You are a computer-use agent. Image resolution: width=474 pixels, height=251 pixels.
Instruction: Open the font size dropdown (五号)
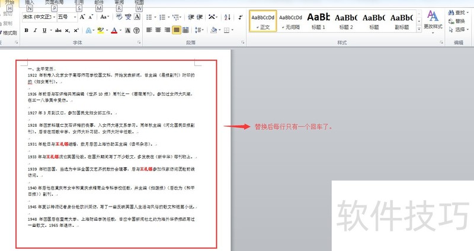73,17
